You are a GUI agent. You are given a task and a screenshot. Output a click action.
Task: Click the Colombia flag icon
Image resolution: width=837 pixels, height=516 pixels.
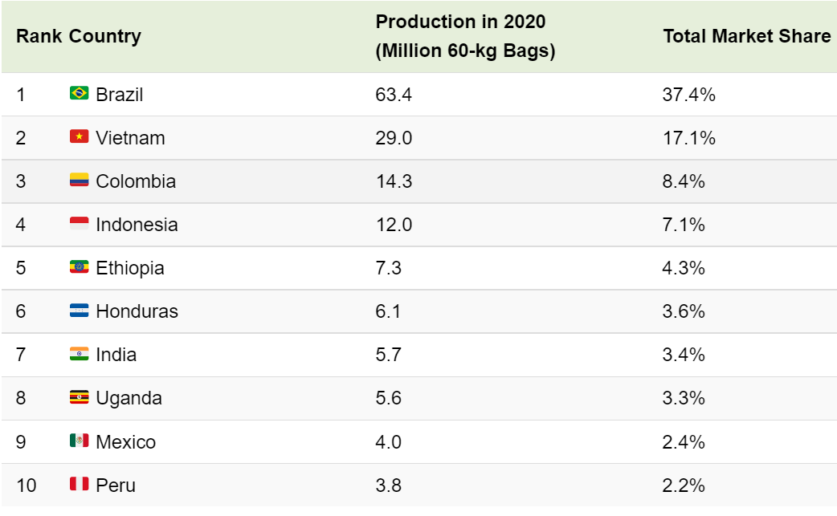[79, 181]
